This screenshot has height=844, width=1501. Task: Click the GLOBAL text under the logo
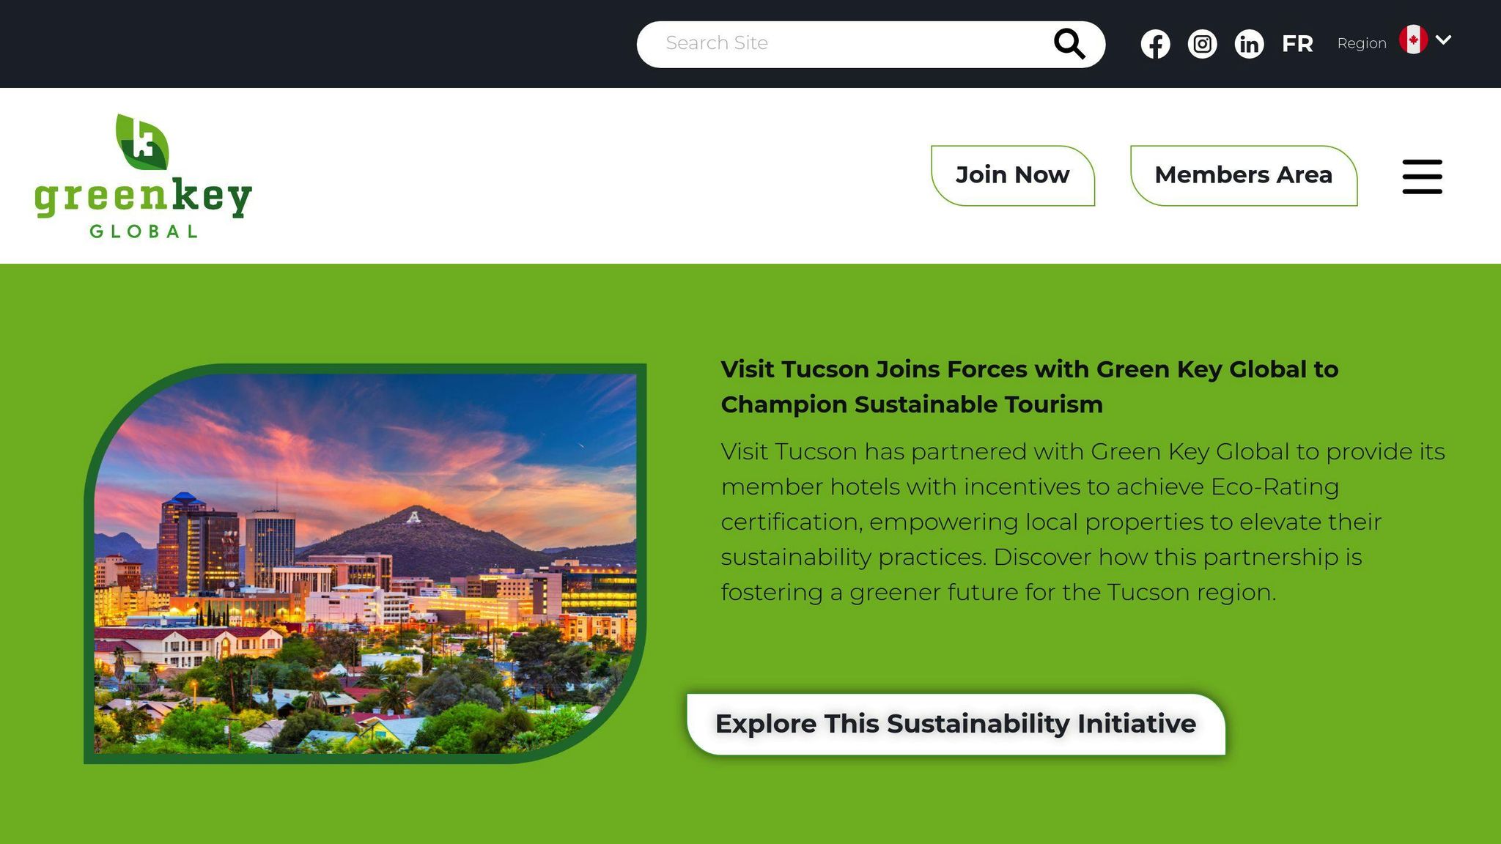pos(144,232)
